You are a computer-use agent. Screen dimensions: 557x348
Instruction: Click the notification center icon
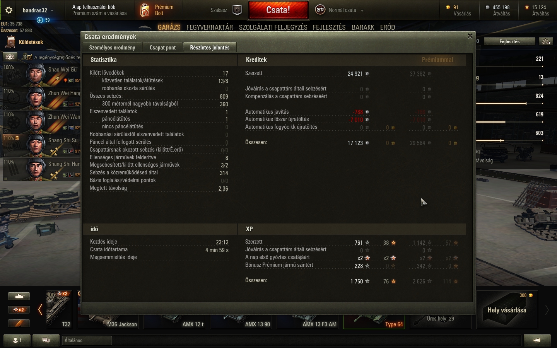(x=537, y=340)
